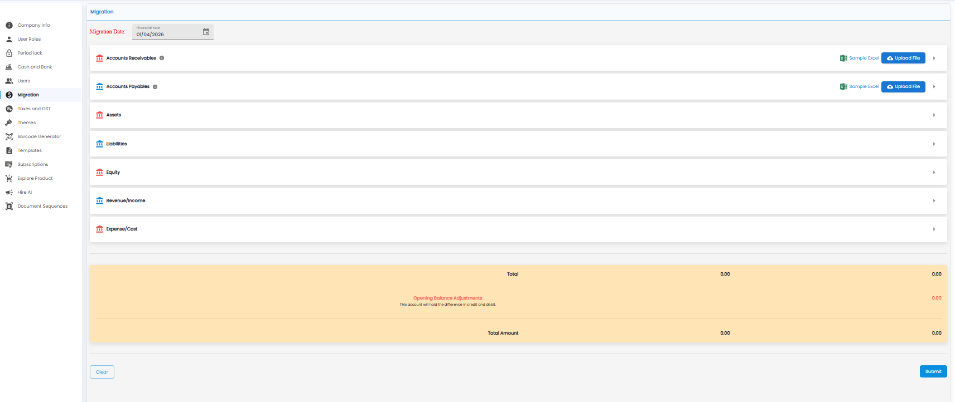Image resolution: width=955 pixels, height=402 pixels.
Task: Click the Liabilities section title
Action: 117,144
